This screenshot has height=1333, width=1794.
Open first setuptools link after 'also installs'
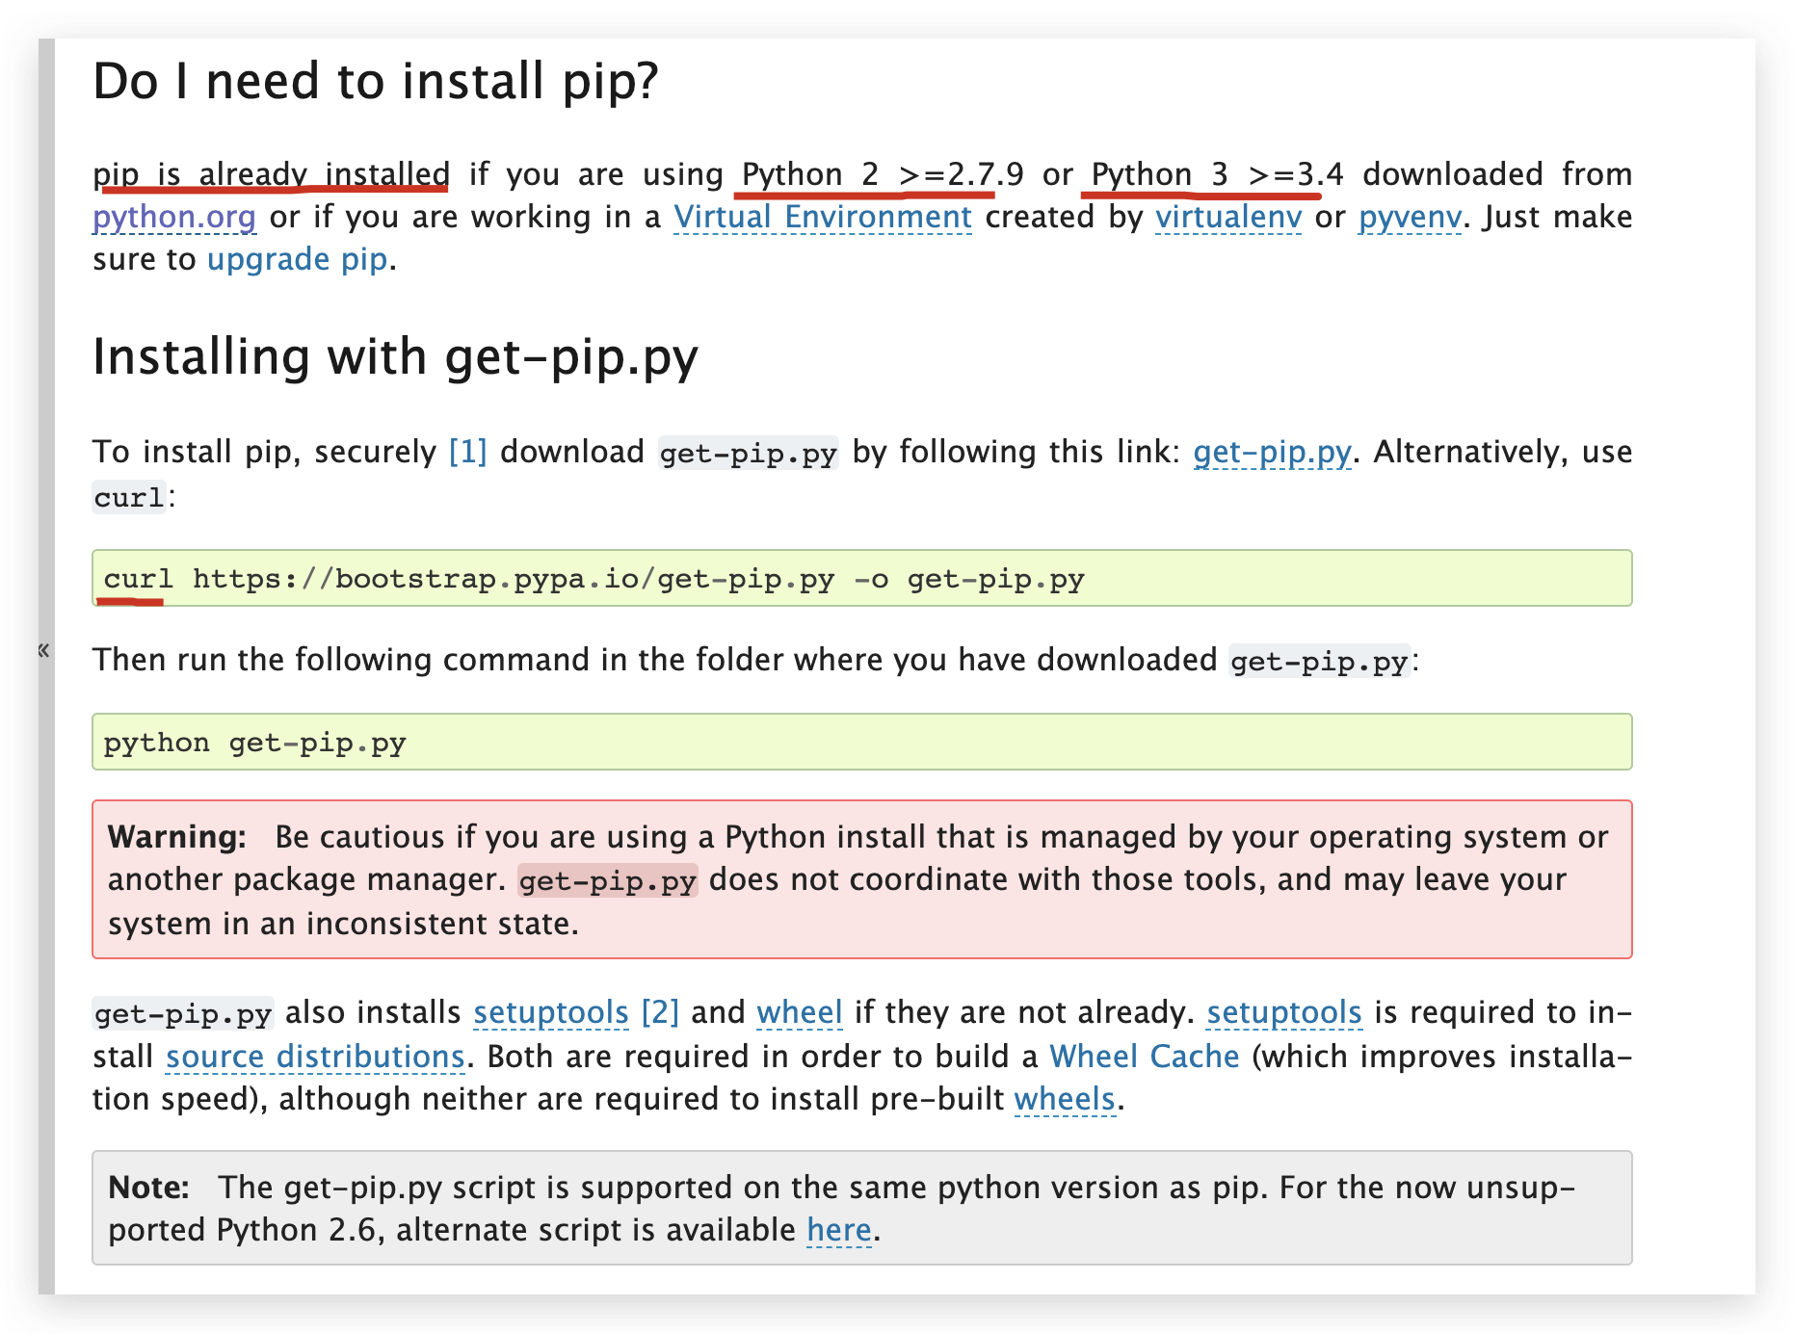[551, 1012]
